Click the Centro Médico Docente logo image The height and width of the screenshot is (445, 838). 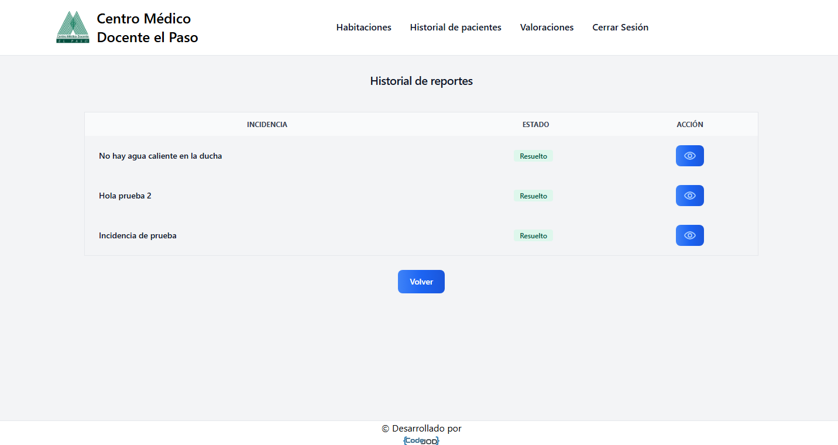[x=73, y=28]
